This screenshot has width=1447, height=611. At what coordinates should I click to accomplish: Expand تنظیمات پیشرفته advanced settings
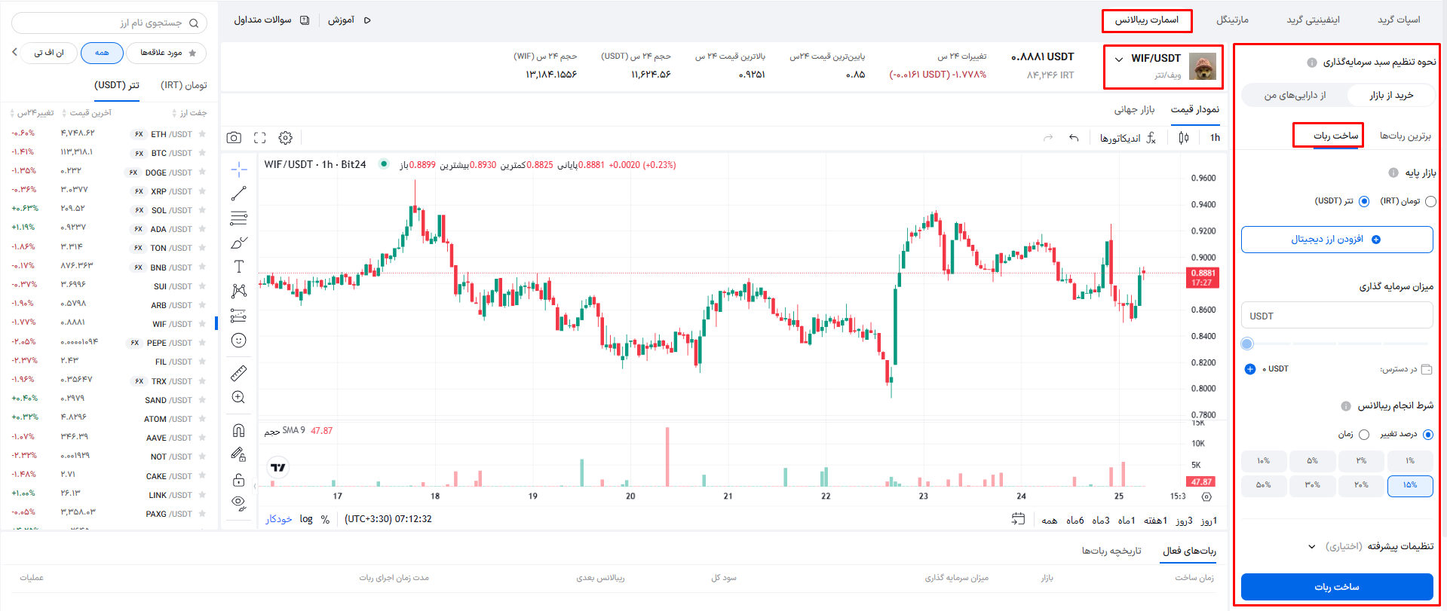(1312, 546)
